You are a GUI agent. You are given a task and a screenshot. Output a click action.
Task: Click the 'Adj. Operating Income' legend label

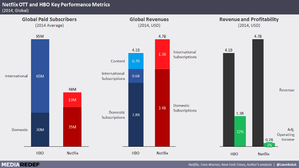[x=286, y=134]
